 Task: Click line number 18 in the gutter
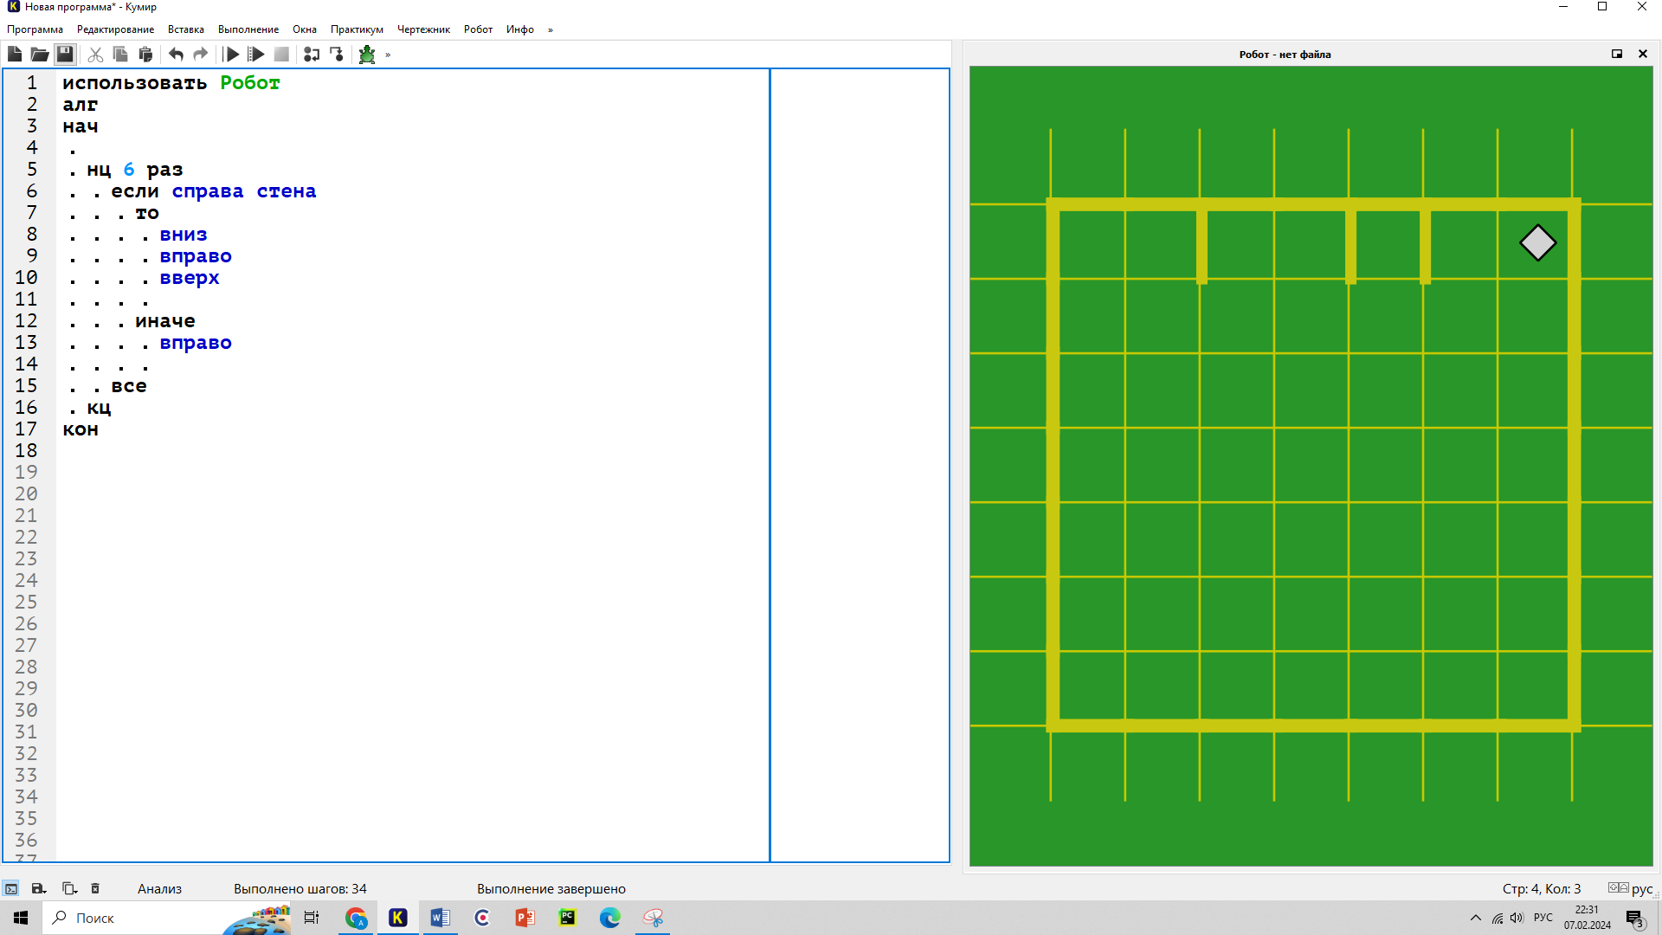coord(26,450)
